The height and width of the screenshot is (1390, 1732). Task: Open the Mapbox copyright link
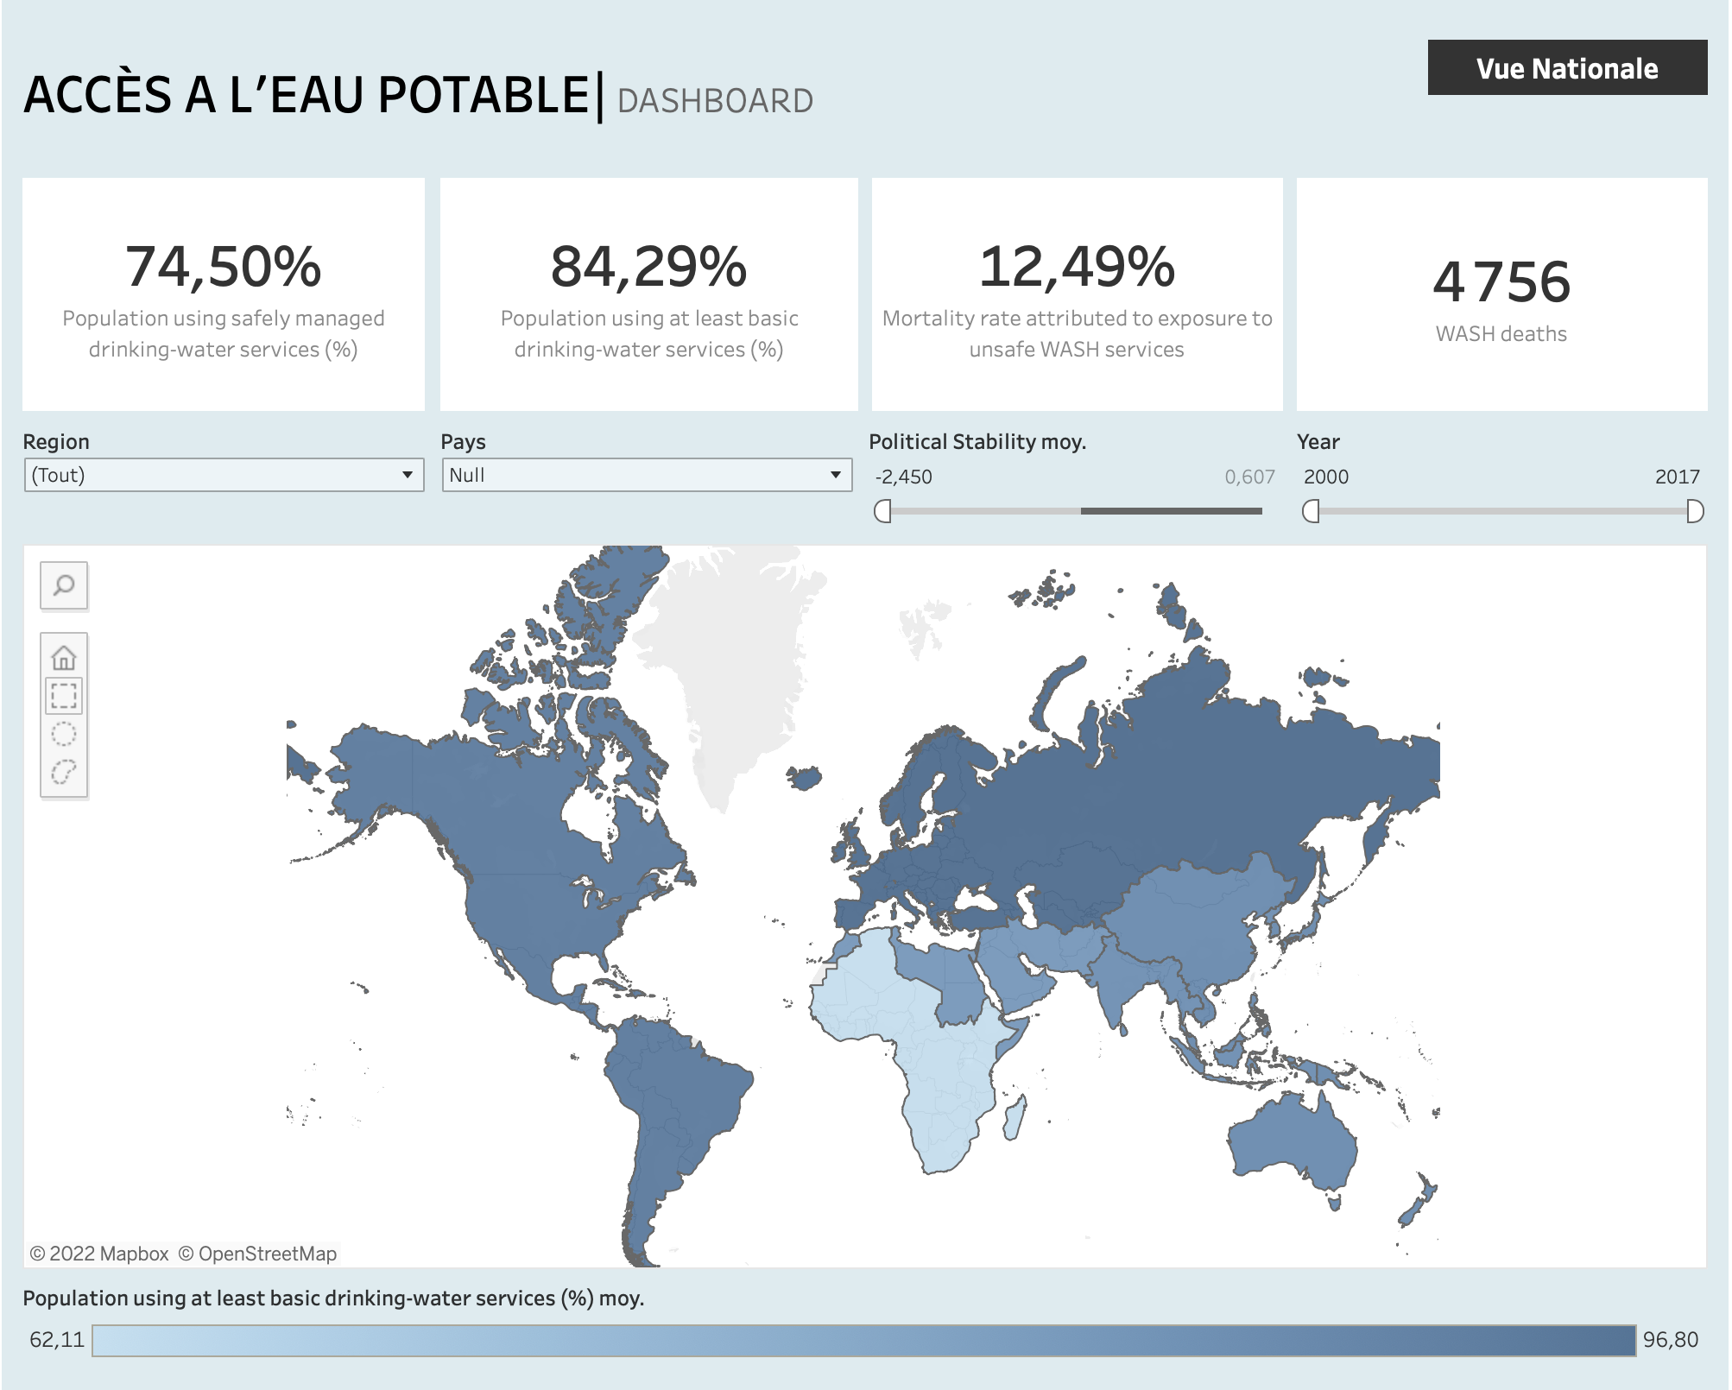(99, 1254)
